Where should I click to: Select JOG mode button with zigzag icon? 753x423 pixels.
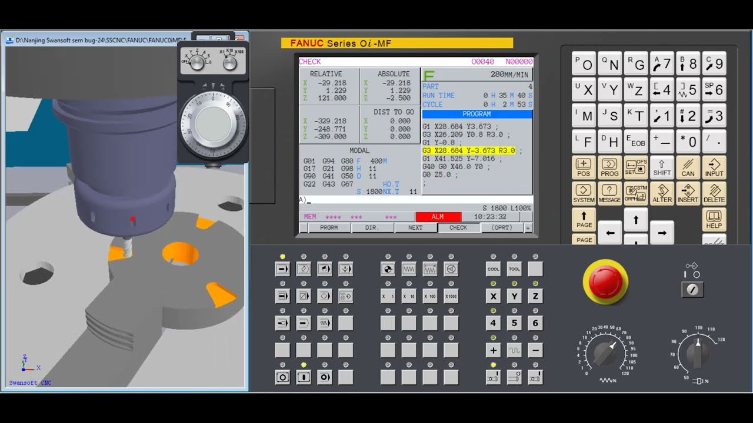[x=409, y=269]
